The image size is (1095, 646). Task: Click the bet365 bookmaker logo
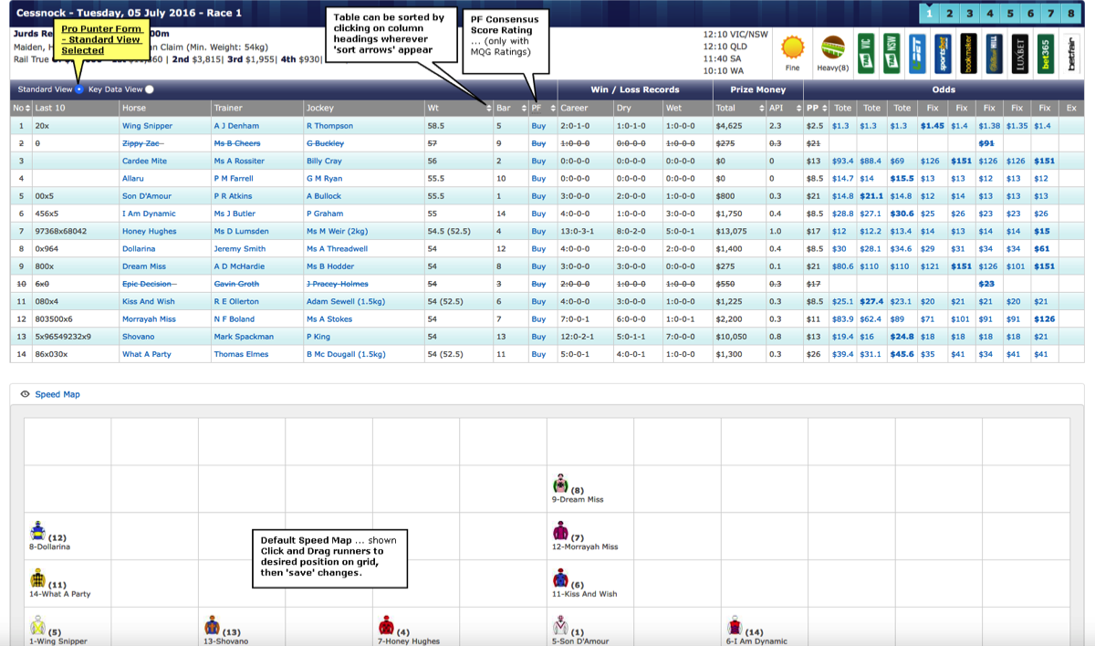1046,53
